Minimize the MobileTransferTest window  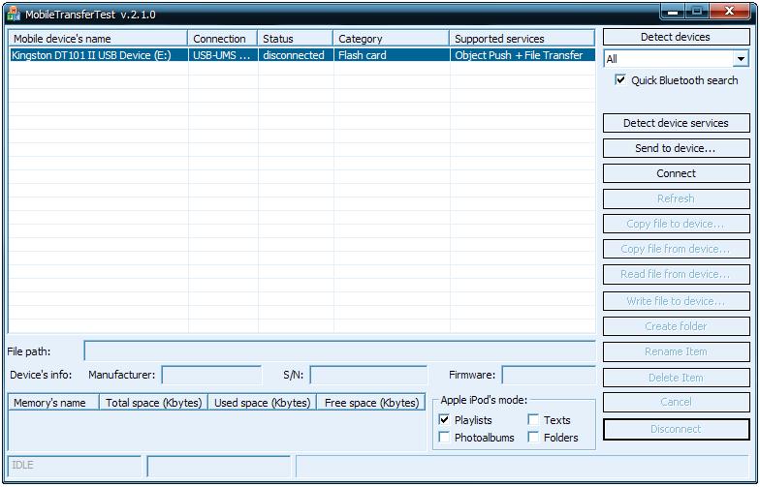673,11
